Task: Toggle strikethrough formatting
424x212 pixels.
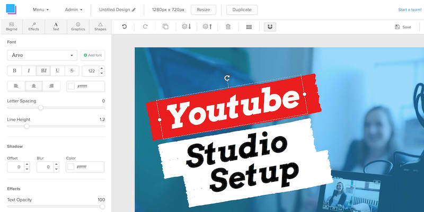Action: (72, 70)
